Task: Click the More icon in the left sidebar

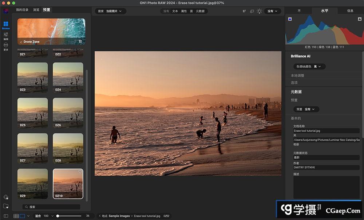Action: 5,44
